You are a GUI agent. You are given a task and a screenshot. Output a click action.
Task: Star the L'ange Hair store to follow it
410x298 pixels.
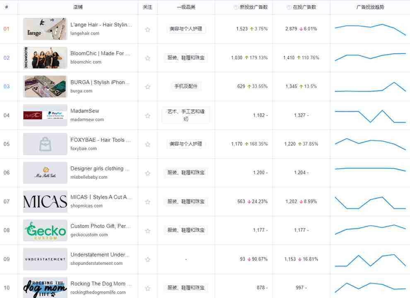(x=147, y=29)
